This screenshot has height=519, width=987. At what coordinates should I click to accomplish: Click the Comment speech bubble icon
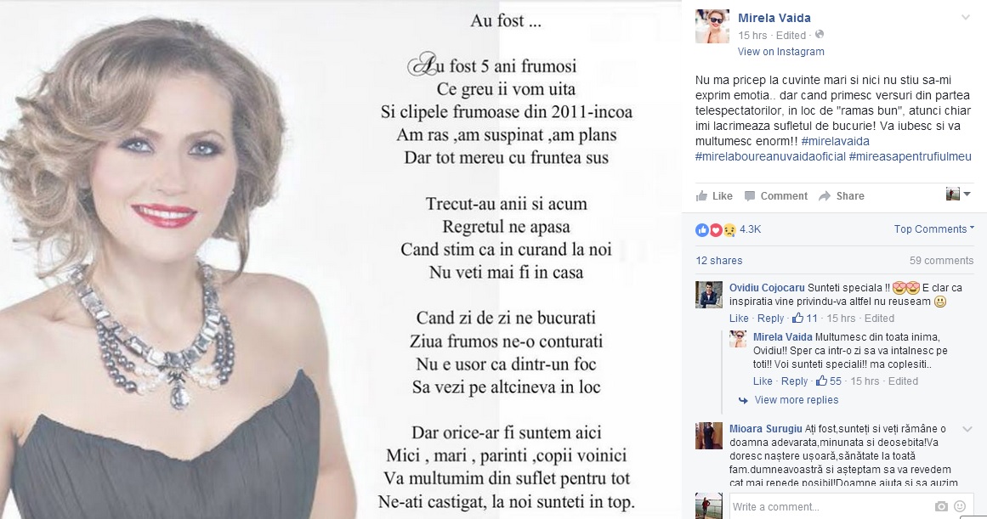point(750,196)
